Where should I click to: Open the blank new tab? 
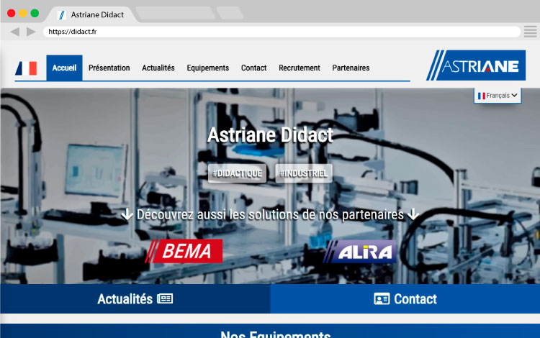[174, 14]
